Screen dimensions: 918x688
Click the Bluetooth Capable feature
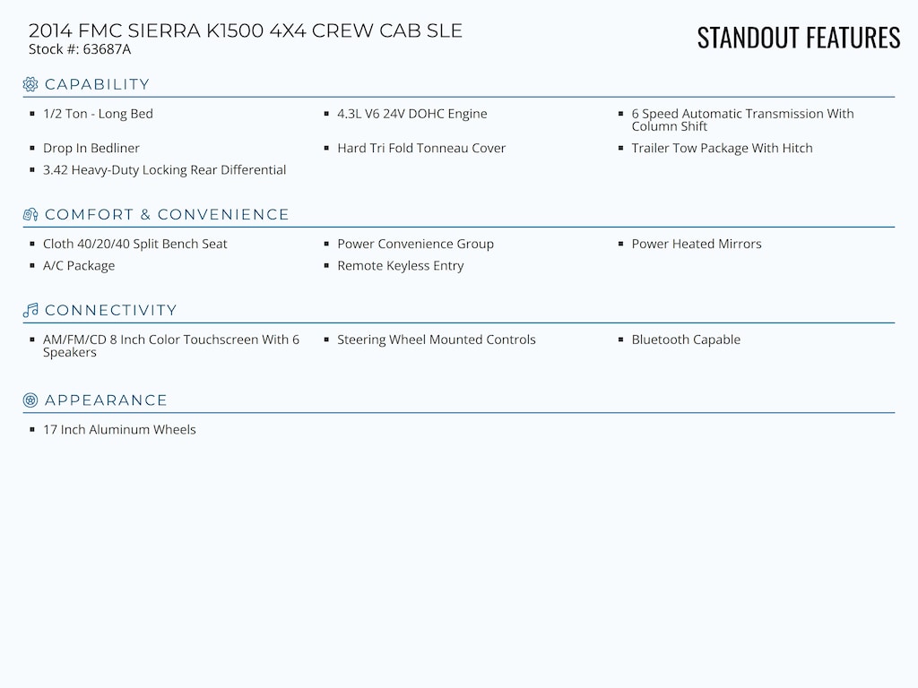686,340
